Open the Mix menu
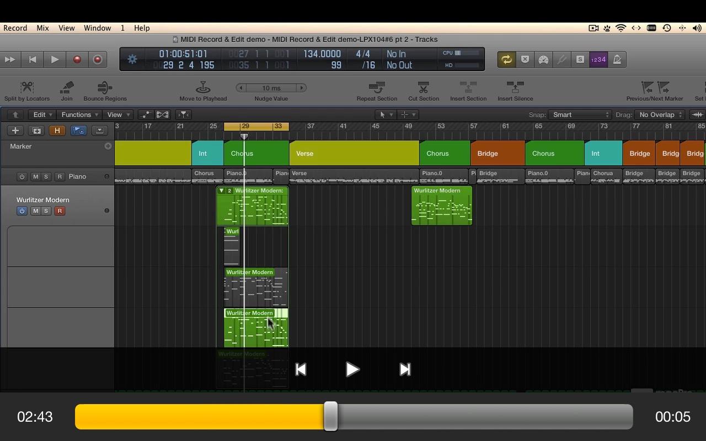 tap(42, 28)
